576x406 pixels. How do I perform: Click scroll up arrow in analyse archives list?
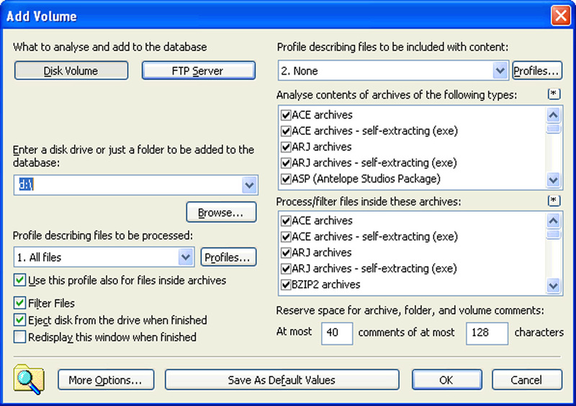(x=554, y=115)
